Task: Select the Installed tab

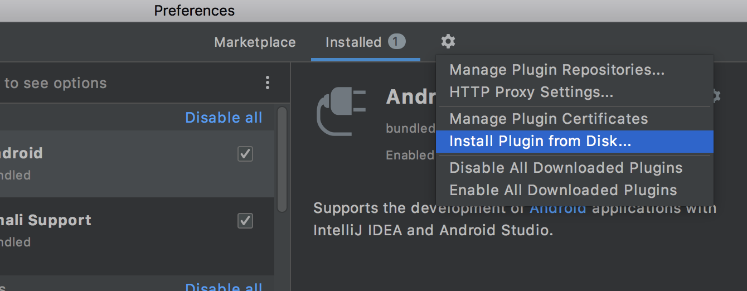Action: pyautogui.click(x=353, y=42)
